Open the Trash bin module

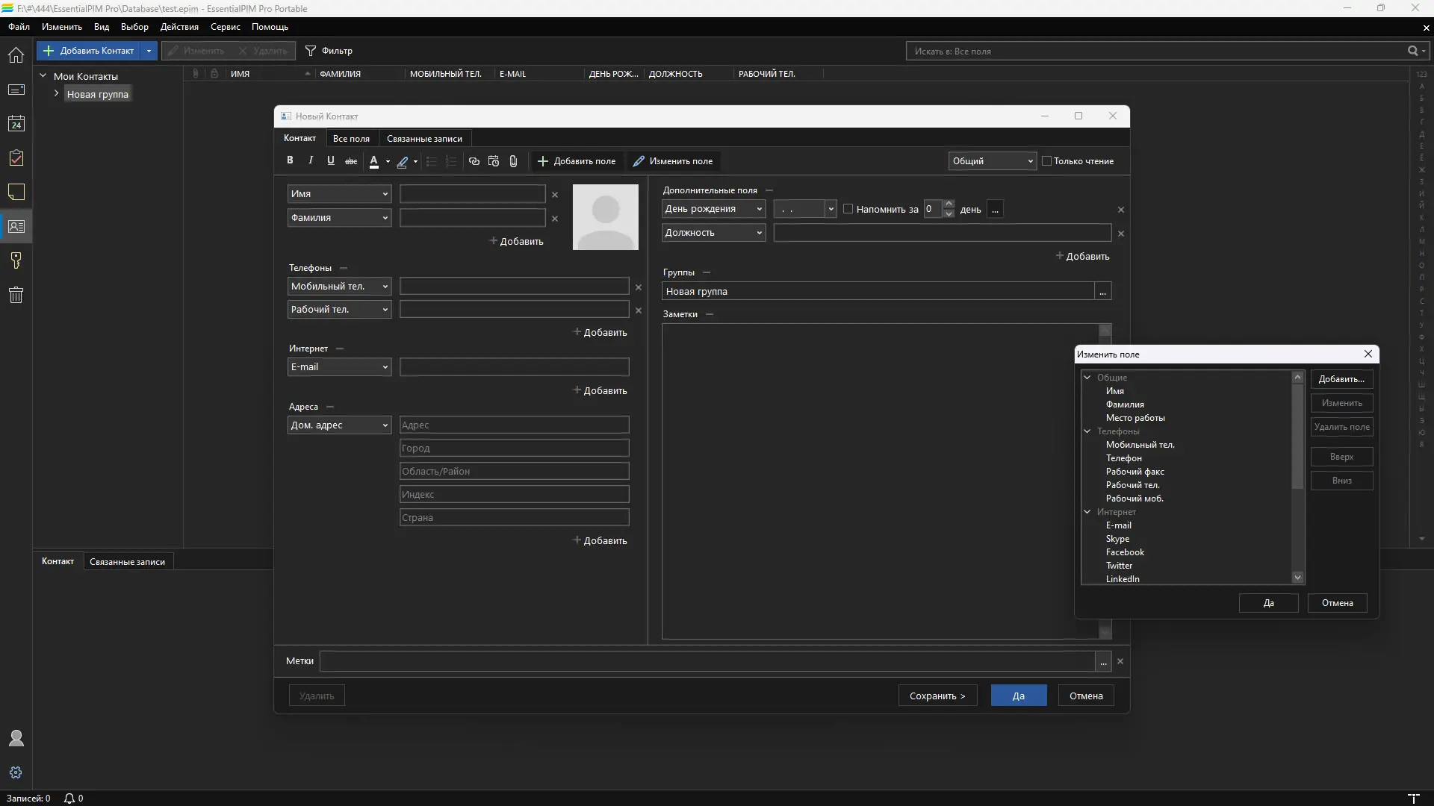(16, 295)
